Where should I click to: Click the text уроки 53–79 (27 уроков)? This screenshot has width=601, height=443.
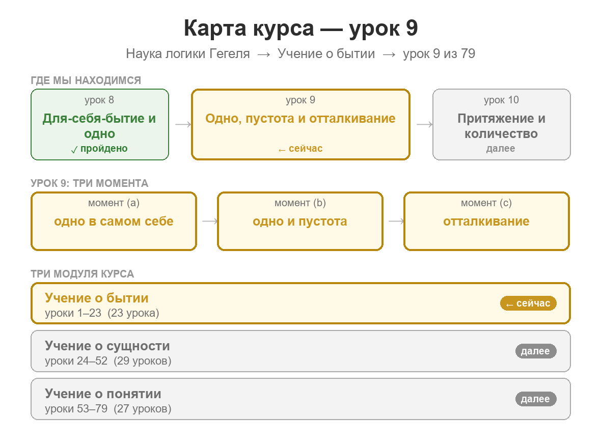[x=108, y=409]
